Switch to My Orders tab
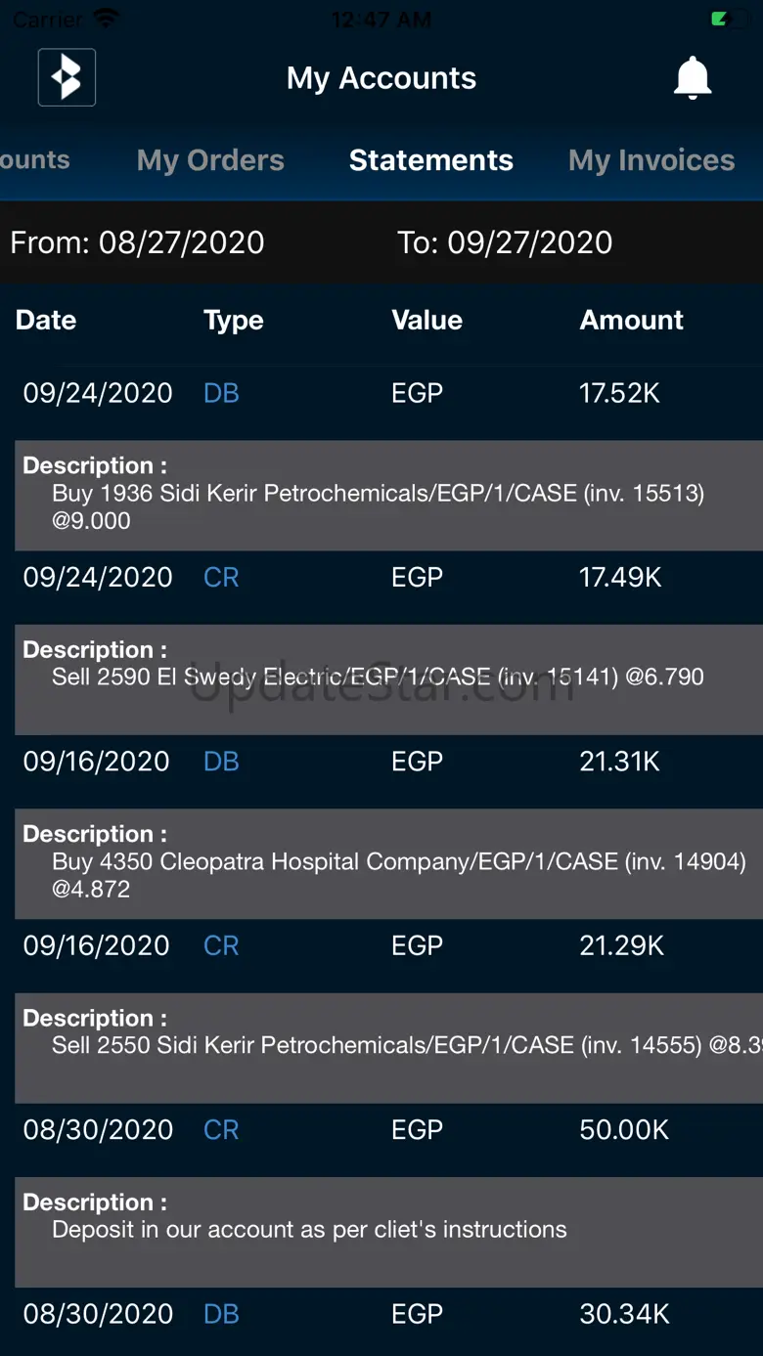763x1356 pixels. click(210, 160)
